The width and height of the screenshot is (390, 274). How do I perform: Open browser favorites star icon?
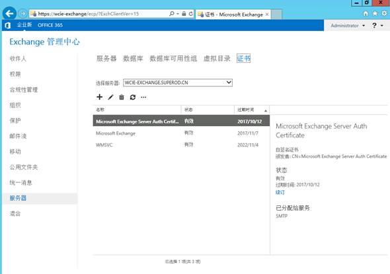(375, 13)
